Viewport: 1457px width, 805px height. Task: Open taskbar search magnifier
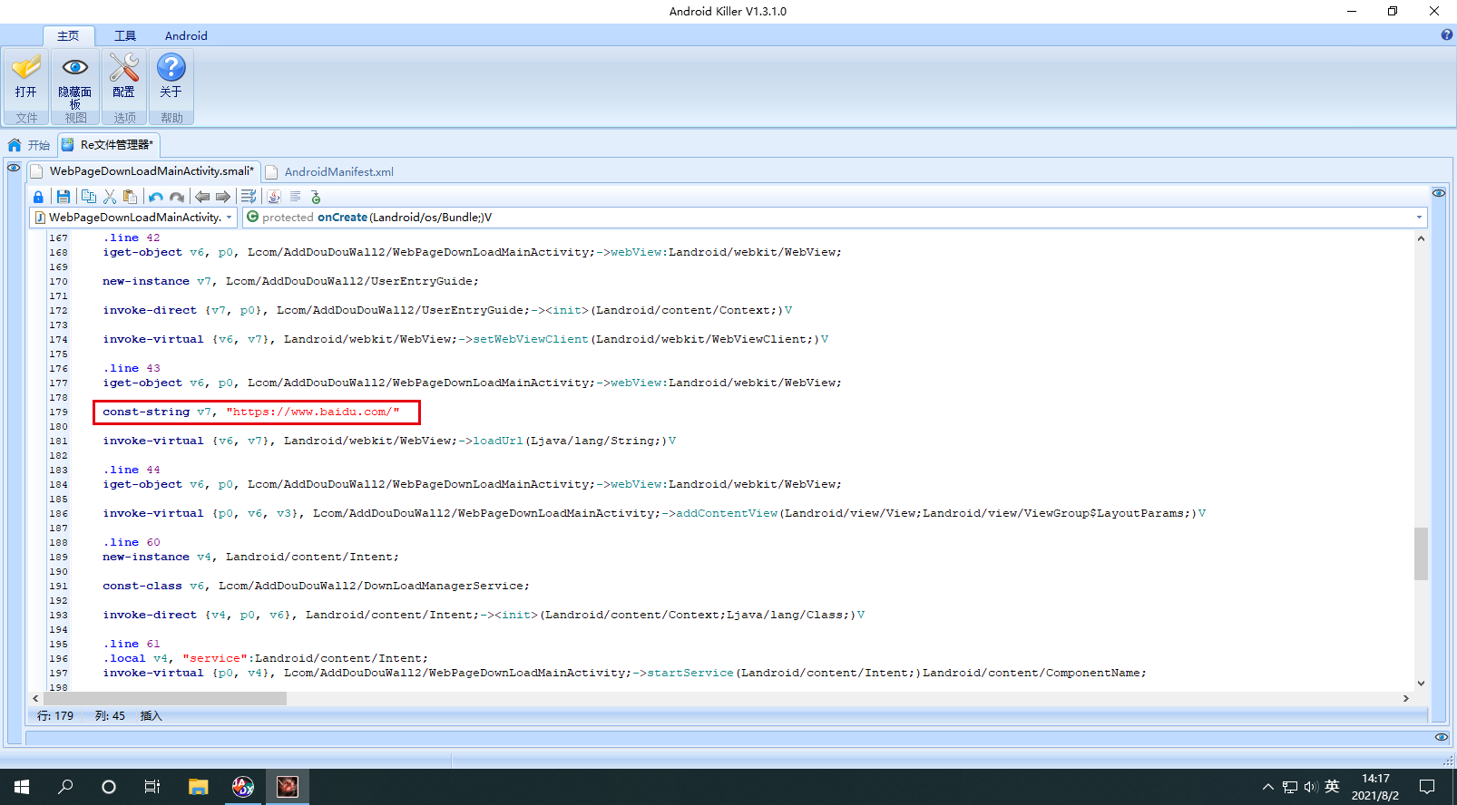coord(65,787)
